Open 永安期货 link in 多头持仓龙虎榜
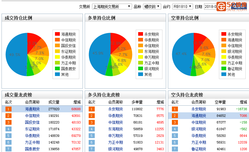The image size is (249, 152). (x=115, y=109)
